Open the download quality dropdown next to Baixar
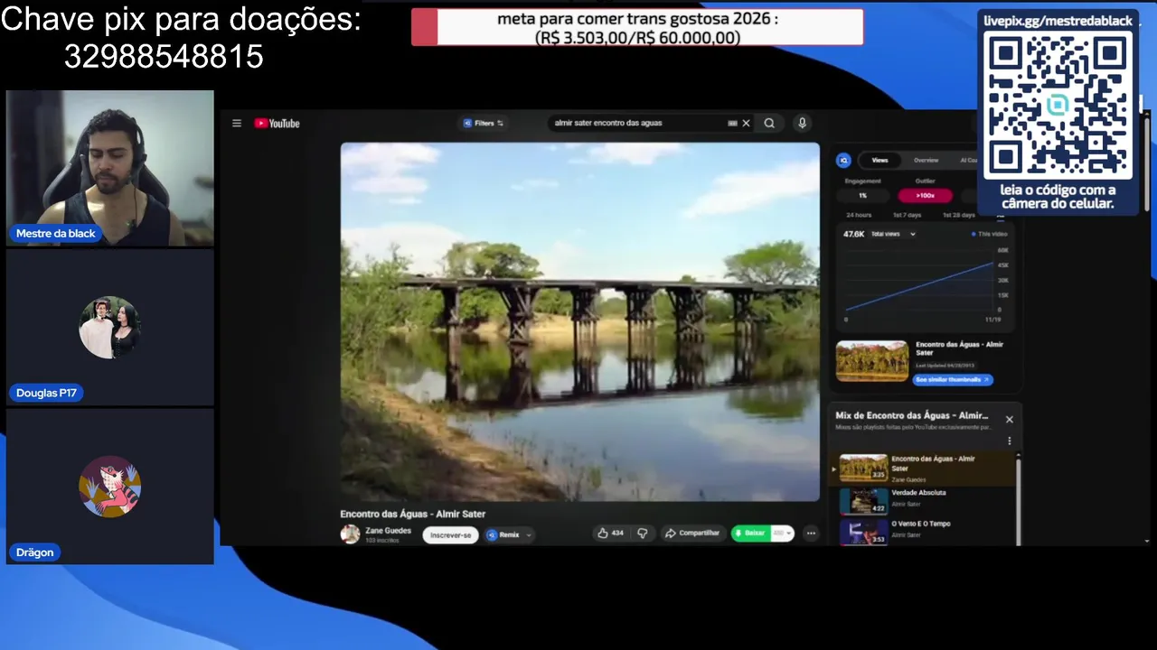This screenshot has height=650, width=1157. coord(782,534)
